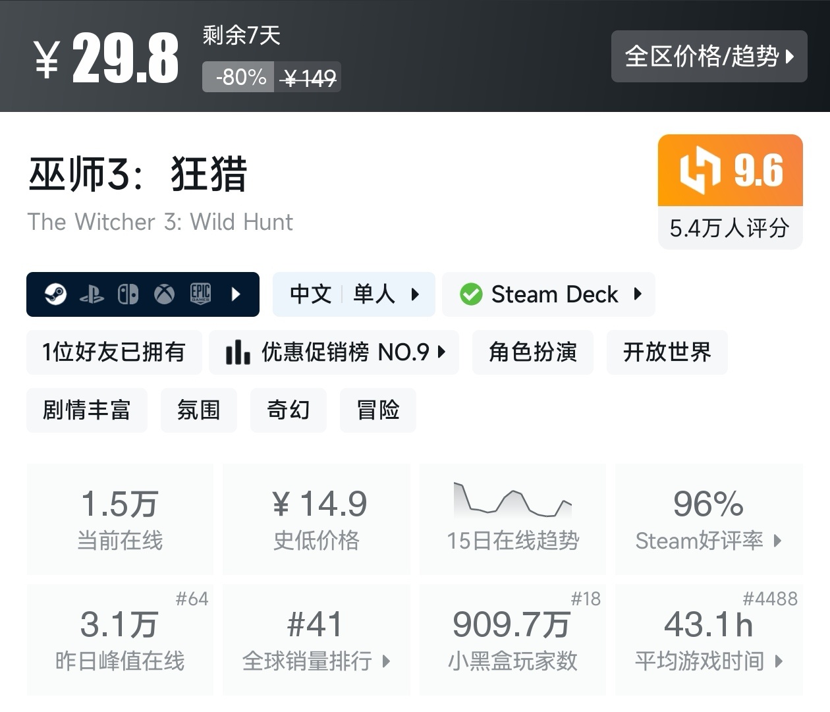This screenshot has width=830, height=712.
Task: Tap the ¥14.9 史低价格 stat card
Action: pos(316,519)
